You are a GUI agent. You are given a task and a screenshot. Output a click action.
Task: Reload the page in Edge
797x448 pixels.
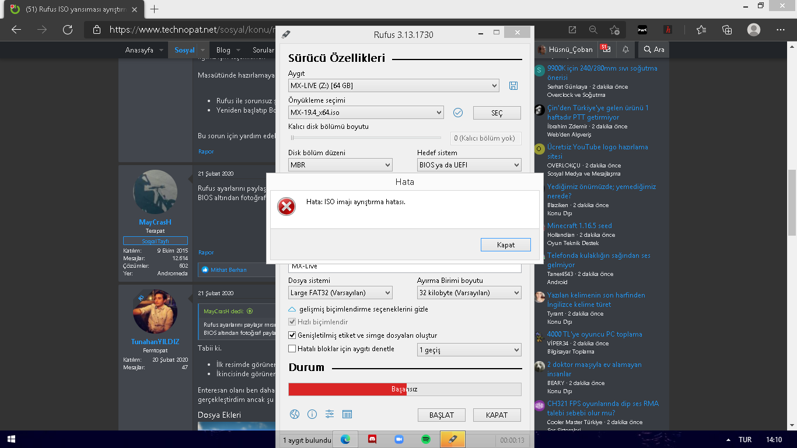(x=68, y=30)
